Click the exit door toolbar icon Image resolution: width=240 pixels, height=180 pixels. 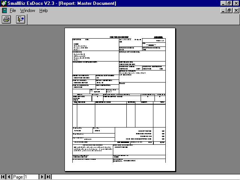pos(20,19)
